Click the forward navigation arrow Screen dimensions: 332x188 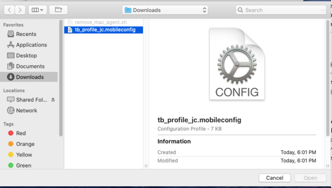[x=20, y=10]
